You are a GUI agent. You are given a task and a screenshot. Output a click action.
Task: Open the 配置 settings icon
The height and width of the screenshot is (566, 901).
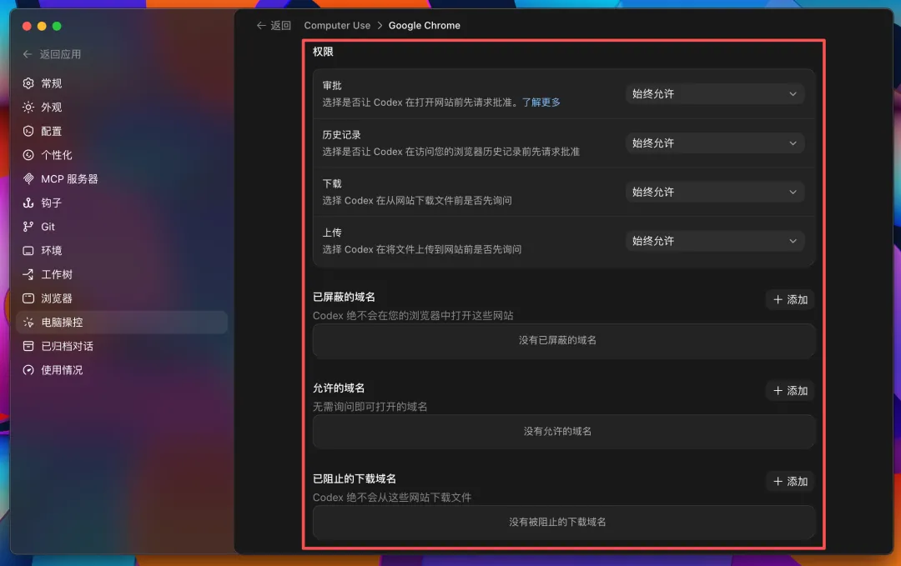tap(28, 131)
